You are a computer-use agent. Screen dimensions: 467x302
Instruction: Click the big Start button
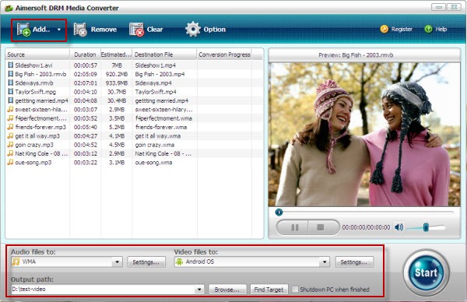point(427,272)
